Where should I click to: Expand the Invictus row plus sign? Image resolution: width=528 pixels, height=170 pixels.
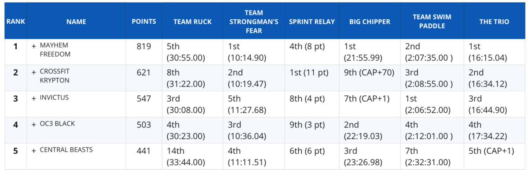click(x=33, y=98)
